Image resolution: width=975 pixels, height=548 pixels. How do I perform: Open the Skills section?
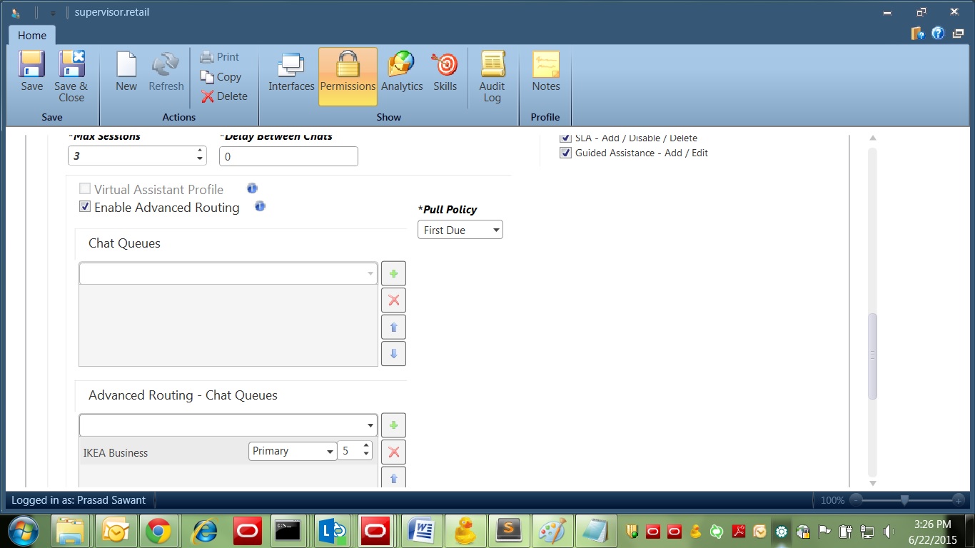[445, 71]
